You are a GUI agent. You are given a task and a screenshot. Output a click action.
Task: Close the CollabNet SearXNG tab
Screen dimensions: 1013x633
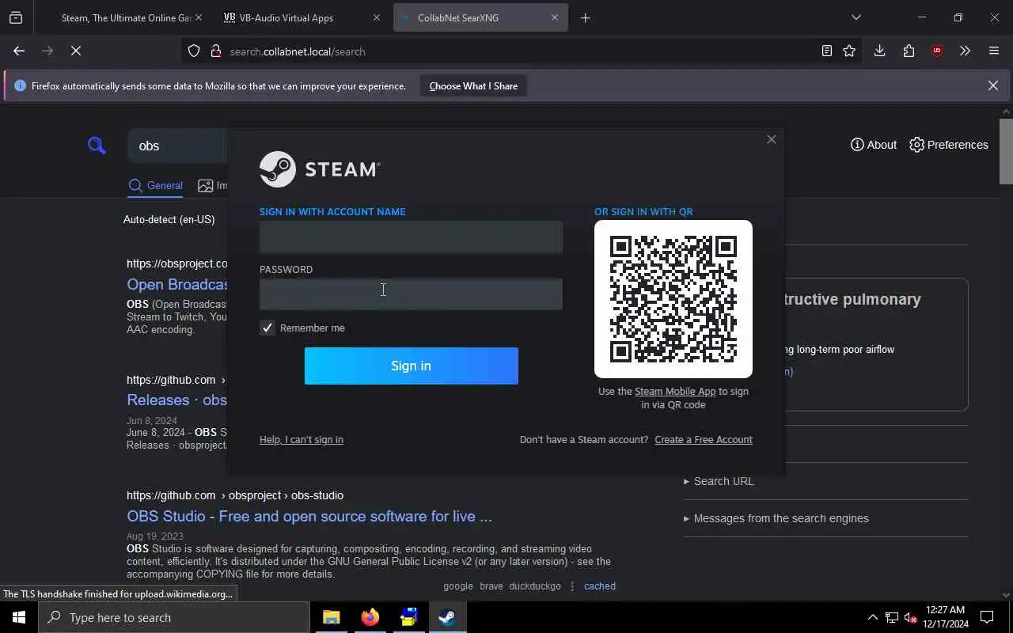pos(555,17)
